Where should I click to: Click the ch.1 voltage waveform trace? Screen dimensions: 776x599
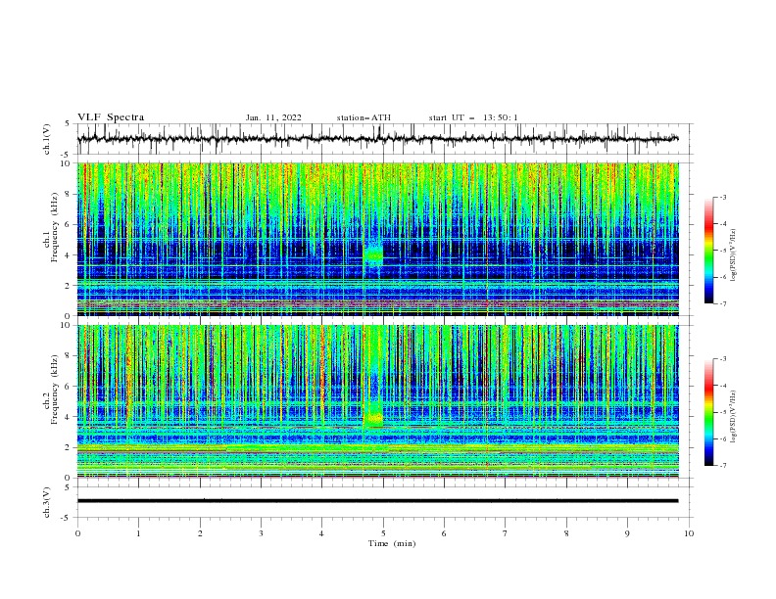coord(377,139)
